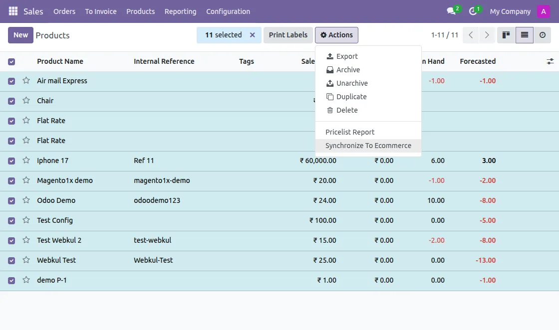Star the Chair product
559x330 pixels.
pos(26,100)
